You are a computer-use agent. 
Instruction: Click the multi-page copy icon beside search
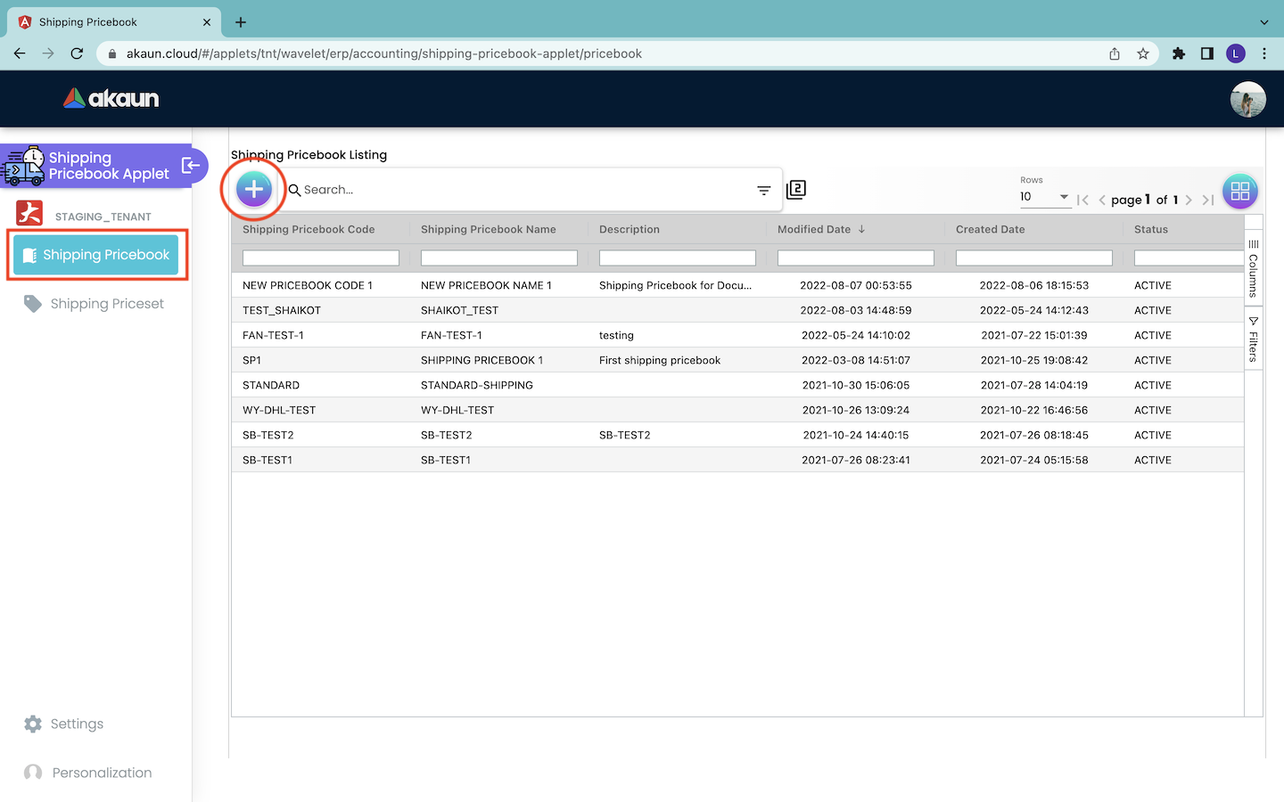tap(796, 189)
